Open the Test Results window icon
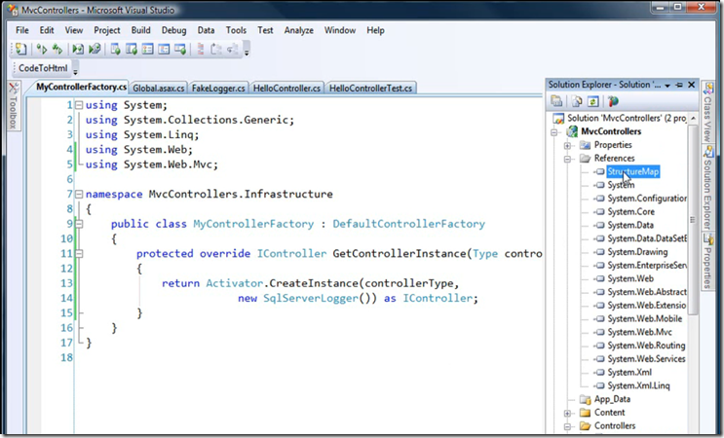 tap(148, 49)
